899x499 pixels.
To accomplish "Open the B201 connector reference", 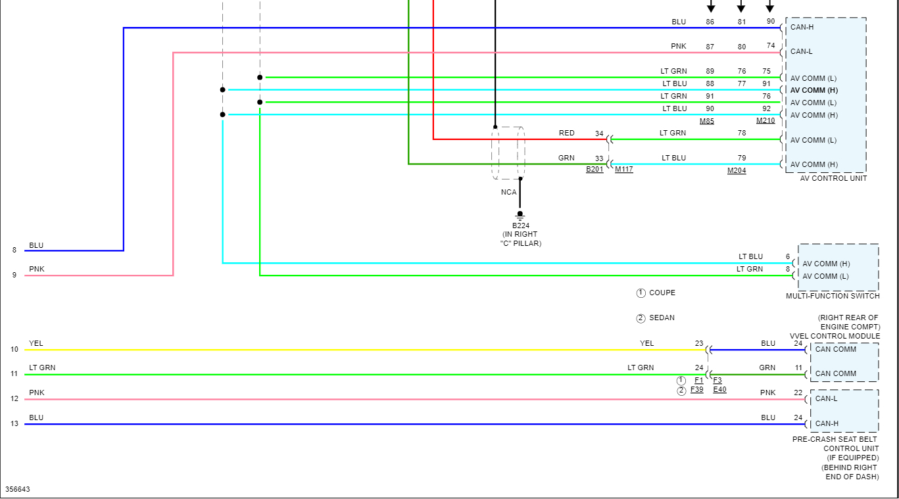I will pyautogui.click(x=595, y=170).
